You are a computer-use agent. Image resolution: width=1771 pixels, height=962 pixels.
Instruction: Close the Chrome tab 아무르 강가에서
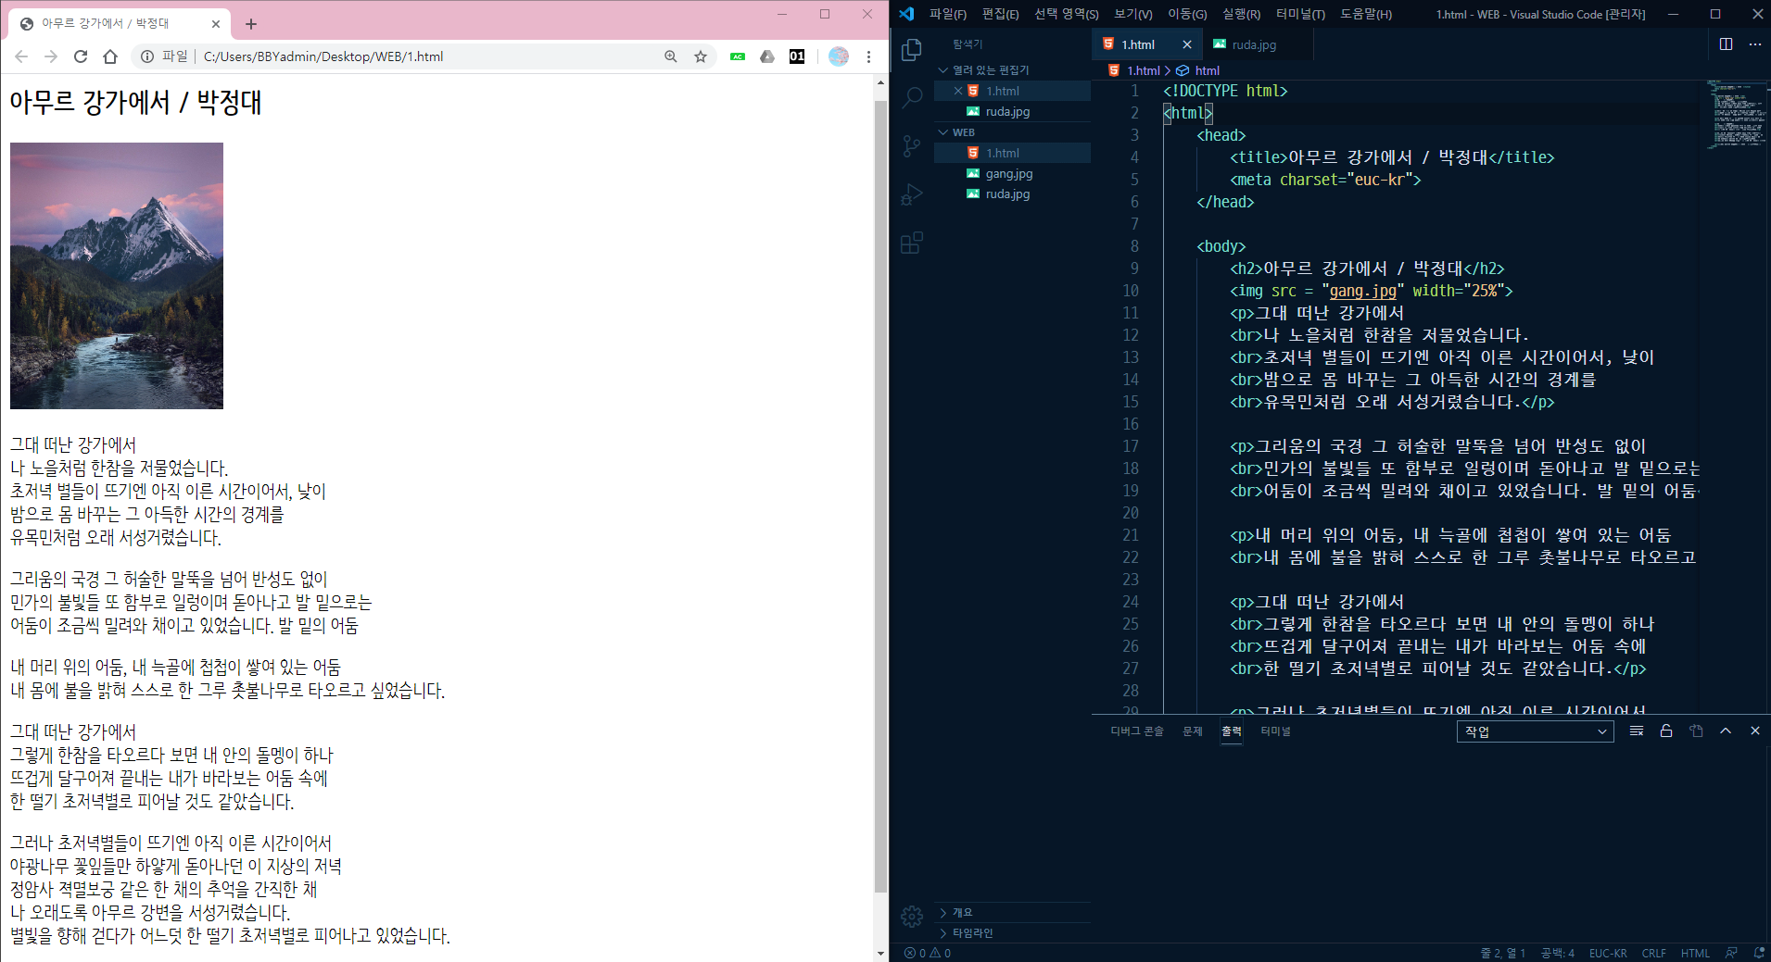tap(216, 24)
